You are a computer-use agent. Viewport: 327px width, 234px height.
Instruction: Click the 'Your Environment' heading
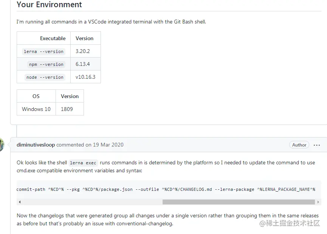(x=49, y=5)
